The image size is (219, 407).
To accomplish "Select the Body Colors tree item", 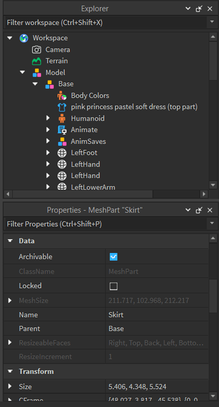I will pyautogui.click(x=90, y=96).
